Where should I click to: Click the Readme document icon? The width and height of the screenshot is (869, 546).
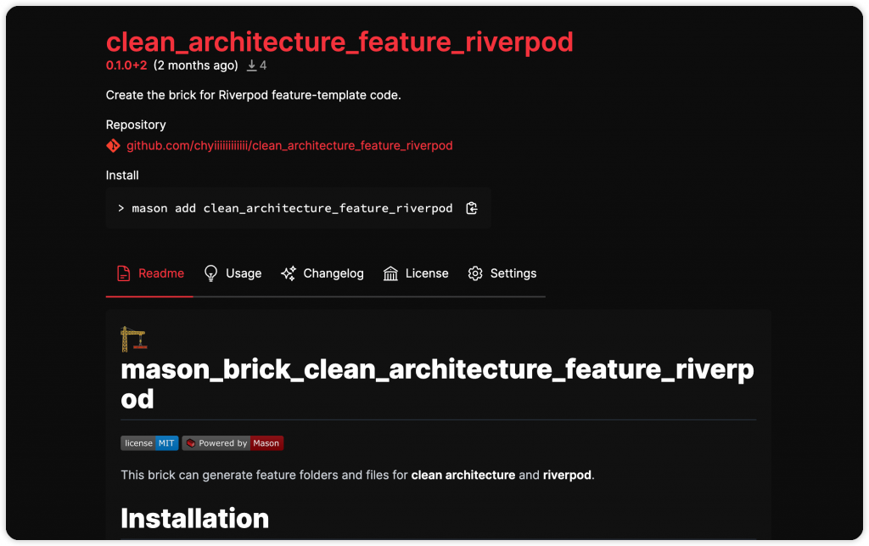point(124,273)
